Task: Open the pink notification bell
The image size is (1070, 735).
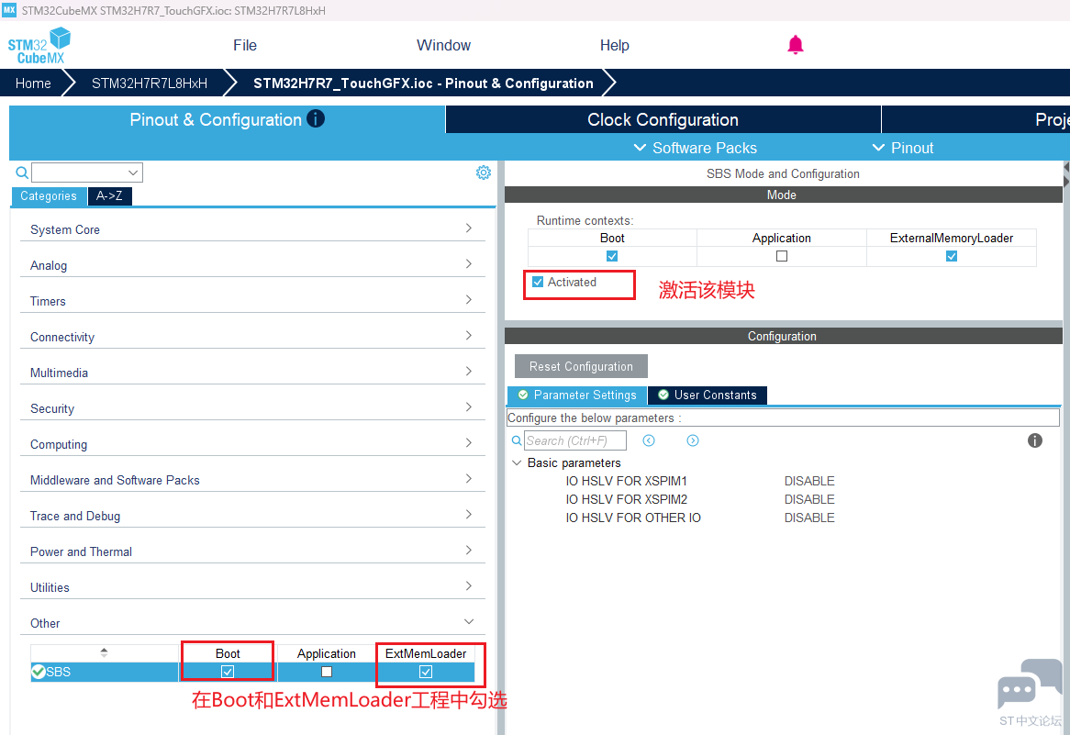Action: pos(795,45)
